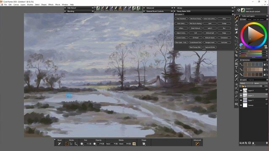
Task: Toggle the Color panel checkbox
Action: (x=241, y=19)
